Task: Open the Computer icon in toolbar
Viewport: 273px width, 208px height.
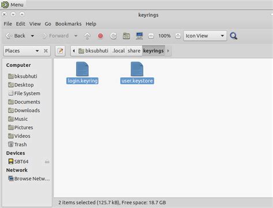Action: pos(139,36)
